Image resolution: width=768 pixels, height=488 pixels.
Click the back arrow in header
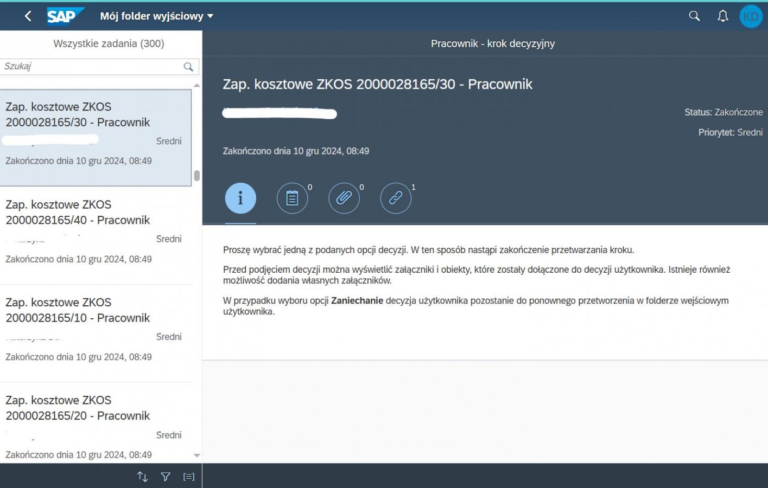pyautogui.click(x=28, y=16)
